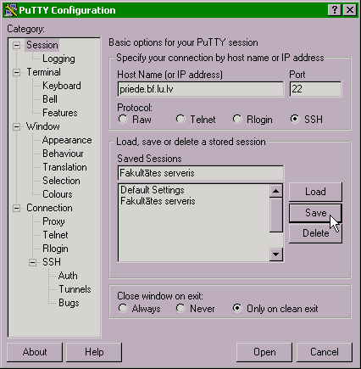
Task: Delete the selected saved session
Action: tap(315, 233)
